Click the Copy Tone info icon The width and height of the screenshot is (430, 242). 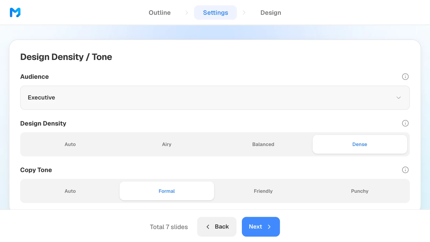(405, 170)
